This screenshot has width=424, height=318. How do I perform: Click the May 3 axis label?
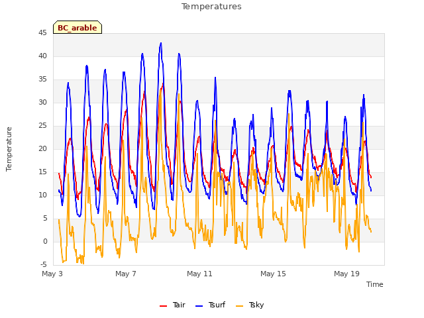[x=52, y=274]
